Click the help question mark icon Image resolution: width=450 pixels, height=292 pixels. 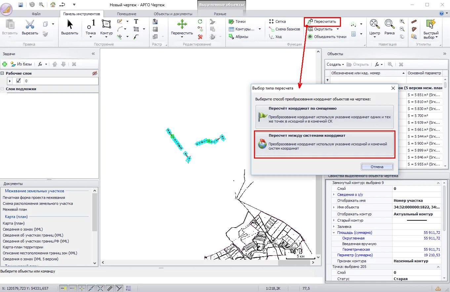click(x=441, y=14)
